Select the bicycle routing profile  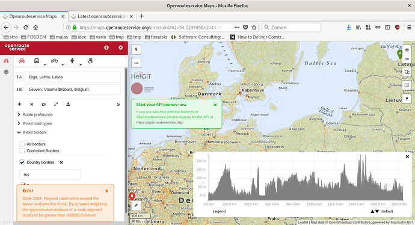(54, 61)
